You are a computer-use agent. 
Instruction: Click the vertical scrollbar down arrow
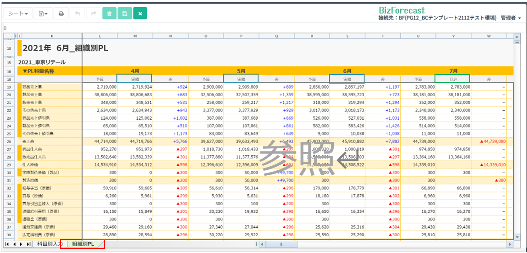(516, 237)
